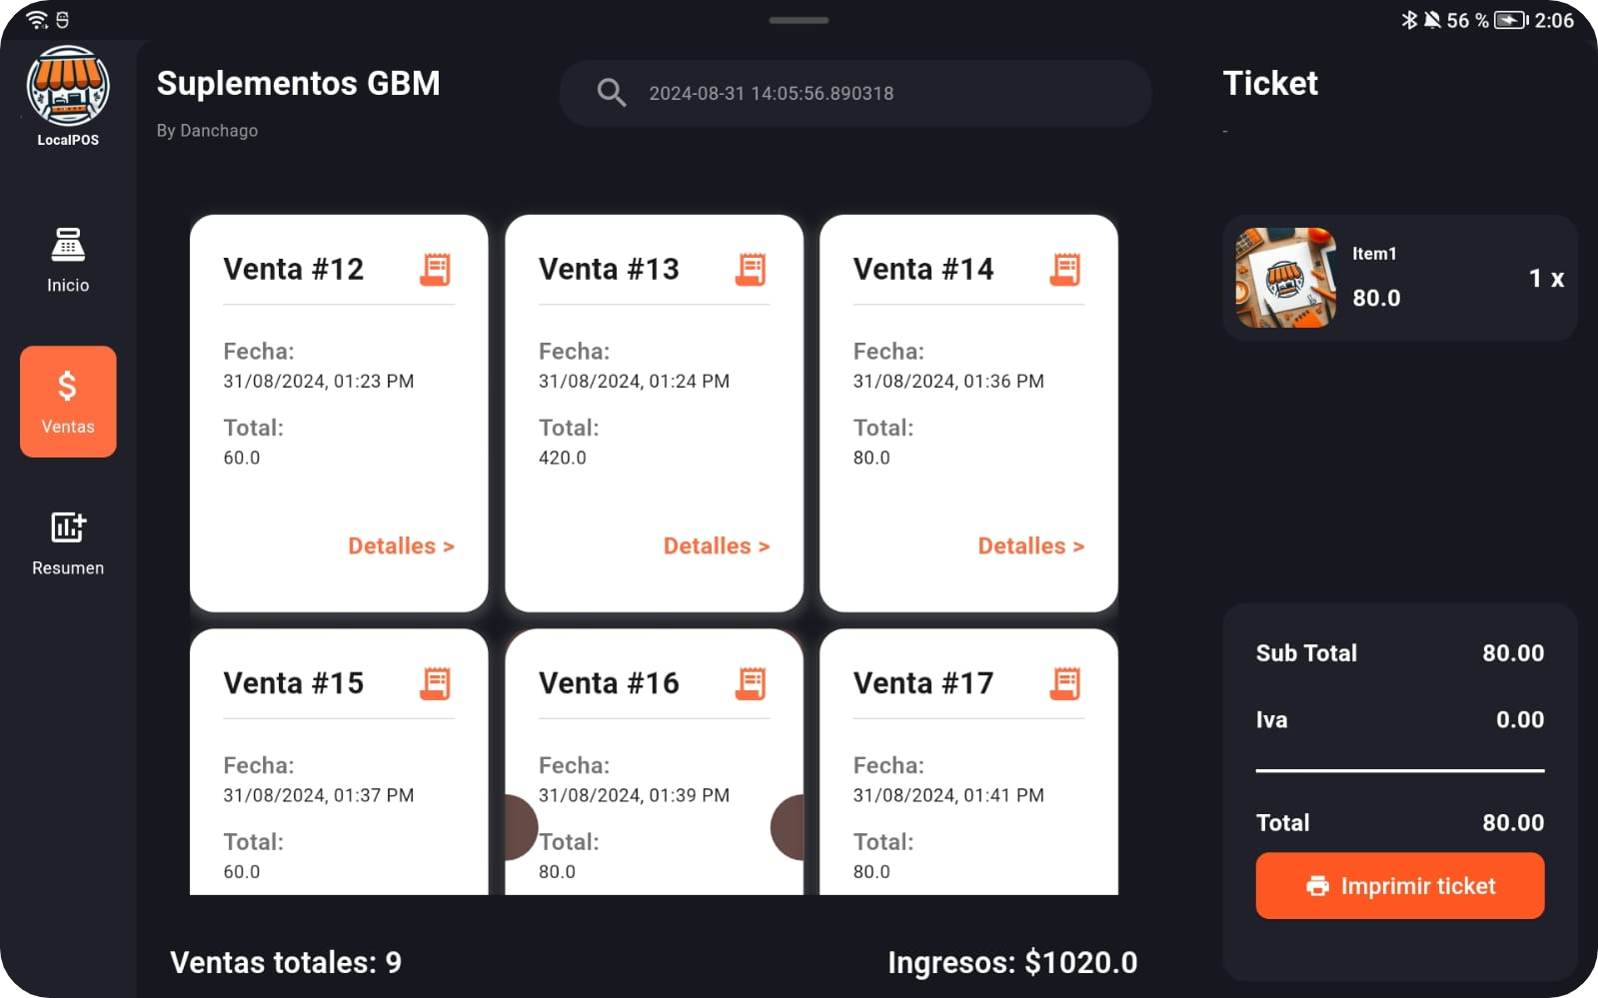Tap the battery status icon
Screen dimensions: 1598x998
(x=1510, y=20)
